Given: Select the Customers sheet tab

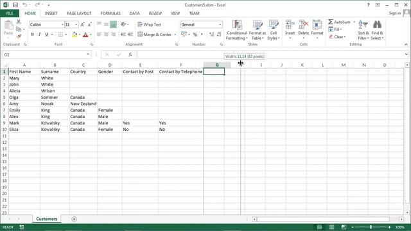Looking at the screenshot, I should (47, 219).
